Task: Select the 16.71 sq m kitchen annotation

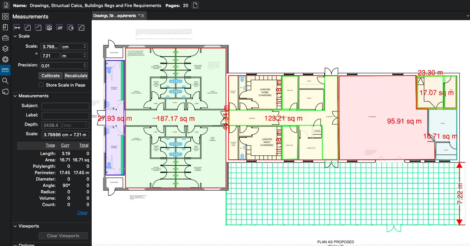Action: coord(440,136)
